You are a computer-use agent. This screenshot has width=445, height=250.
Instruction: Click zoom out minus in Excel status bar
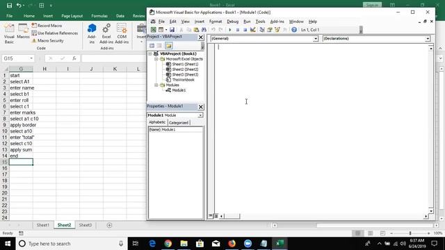(x=391, y=233)
